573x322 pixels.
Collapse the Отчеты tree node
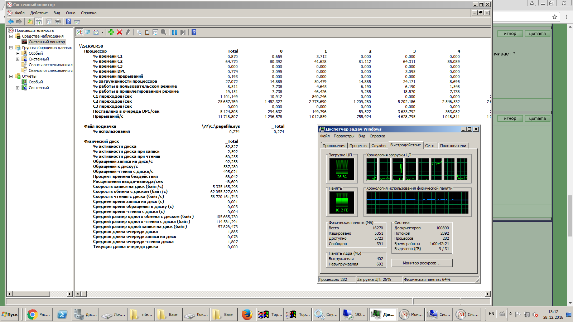pyautogui.click(x=11, y=76)
